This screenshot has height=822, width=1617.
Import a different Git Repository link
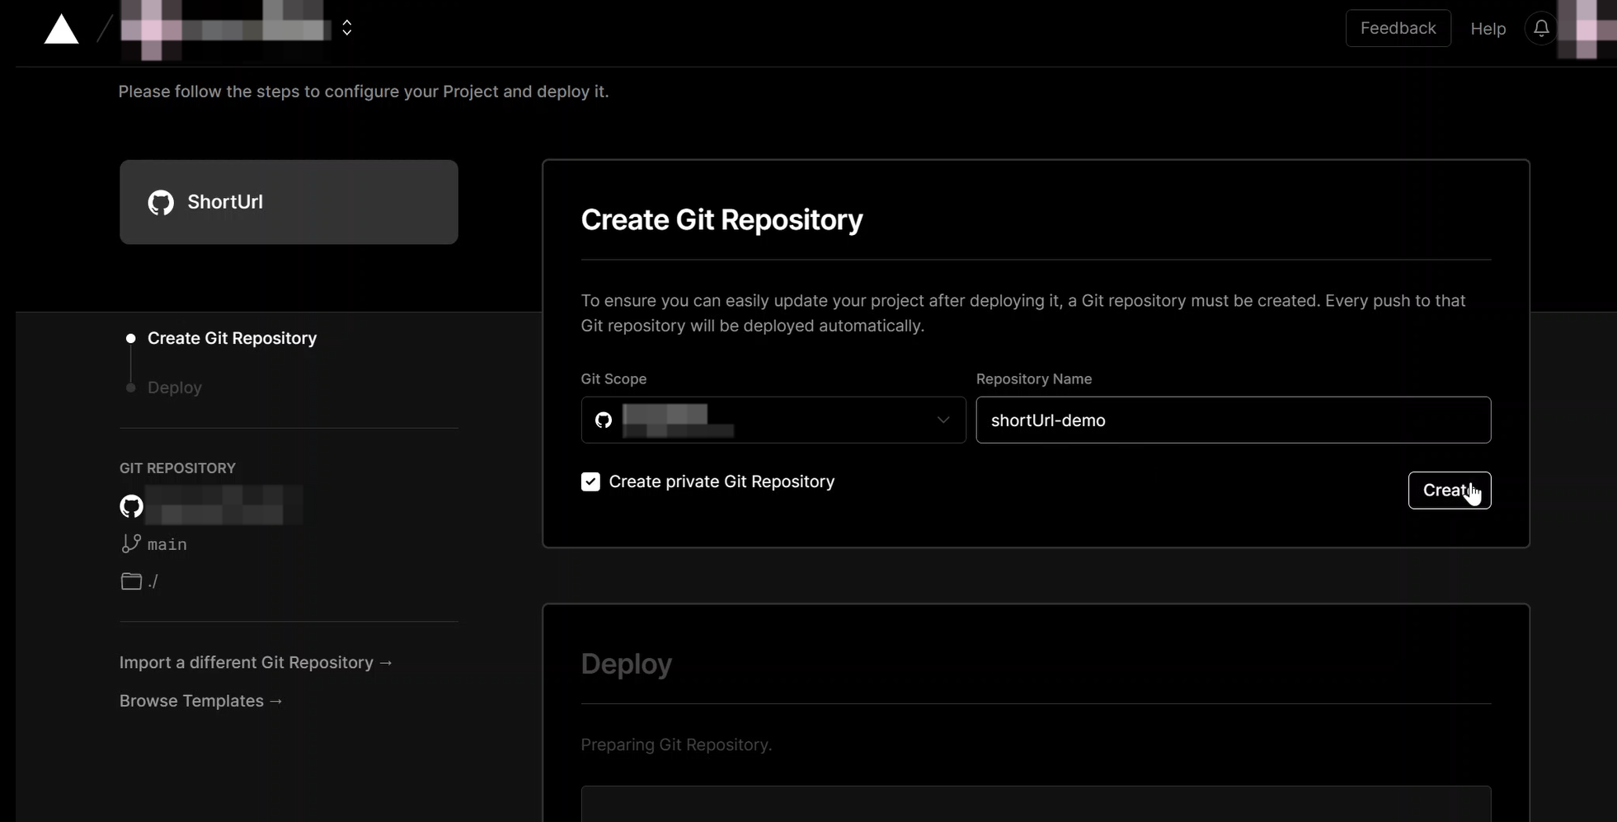click(256, 662)
